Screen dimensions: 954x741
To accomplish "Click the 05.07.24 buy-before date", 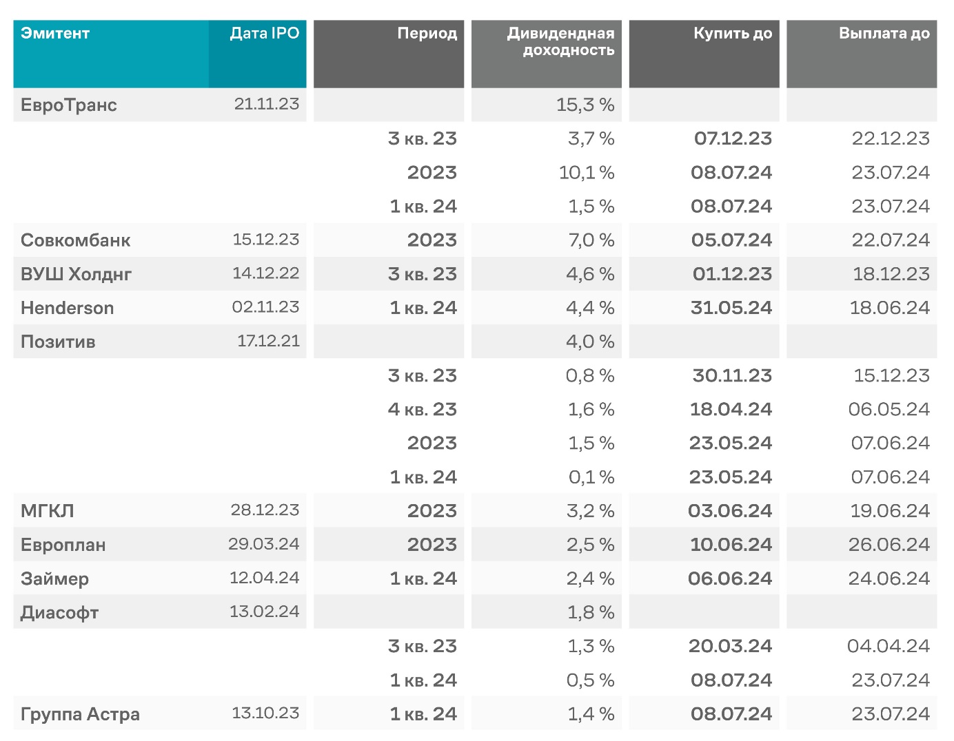I will click(x=732, y=240).
